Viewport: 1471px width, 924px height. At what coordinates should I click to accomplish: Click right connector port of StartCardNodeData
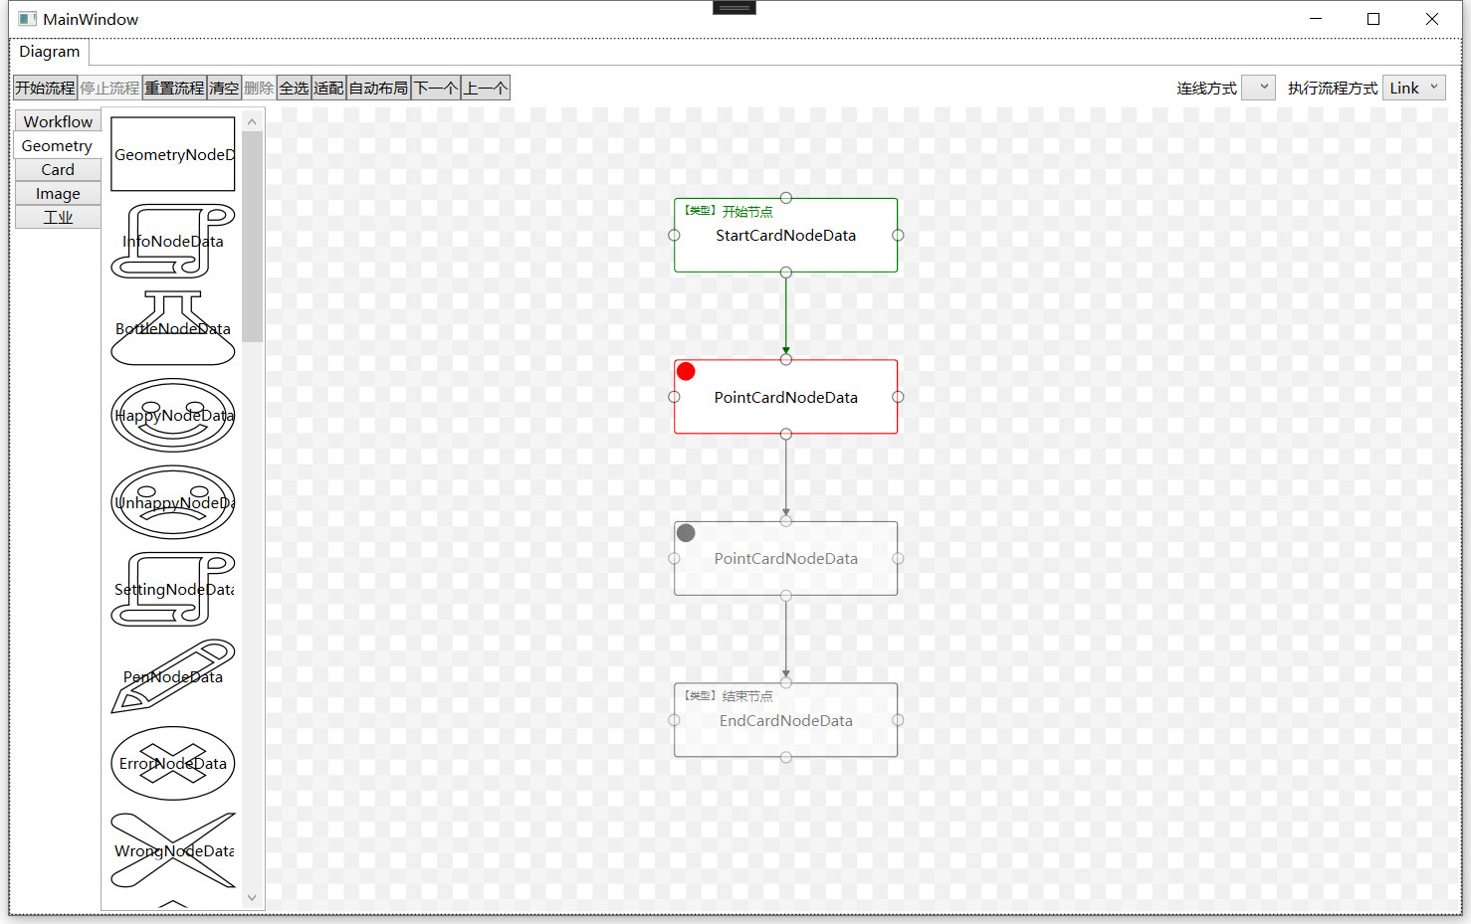(898, 236)
